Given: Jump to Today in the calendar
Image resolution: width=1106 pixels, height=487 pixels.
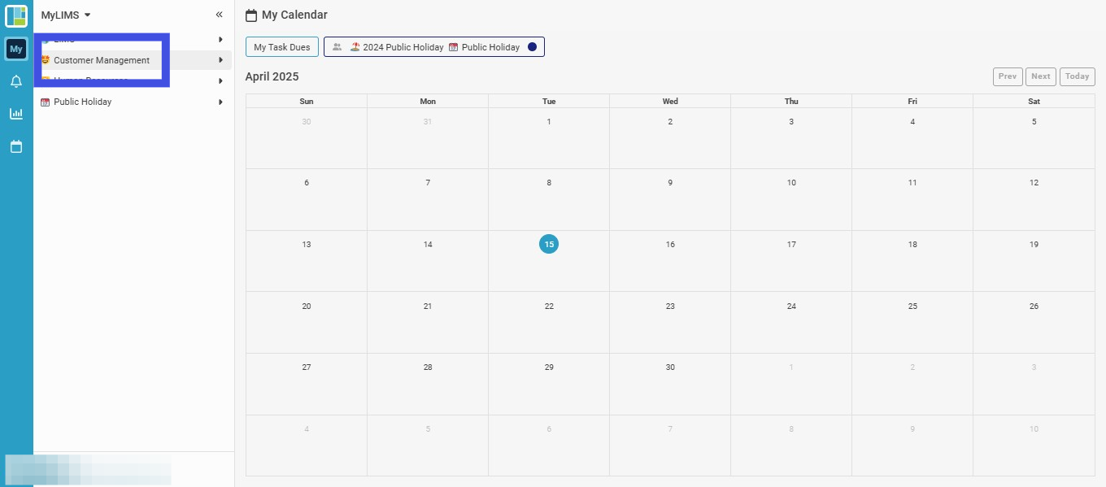Looking at the screenshot, I should (x=1078, y=76).
